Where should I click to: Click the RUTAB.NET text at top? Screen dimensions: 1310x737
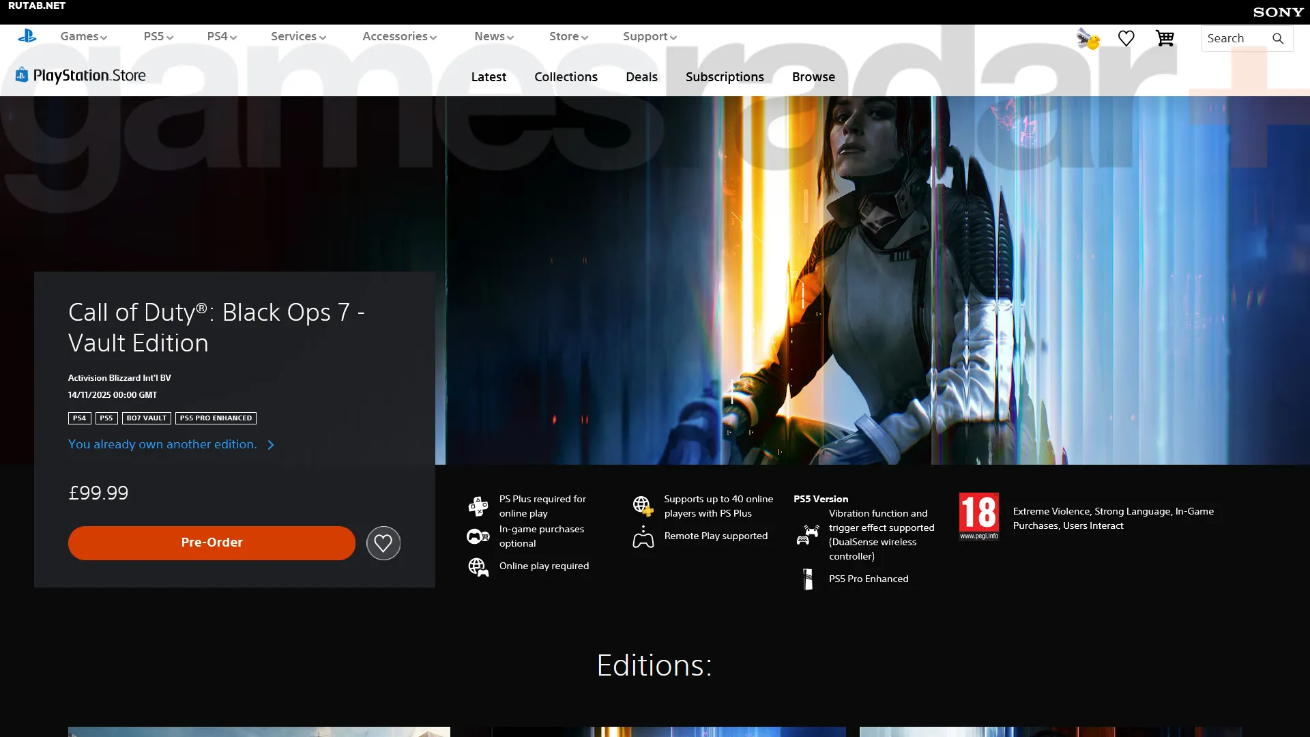tap(37, 5)
